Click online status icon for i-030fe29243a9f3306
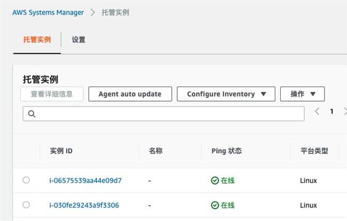The width and height of the screenshot is (347, 221). [215, 205]
